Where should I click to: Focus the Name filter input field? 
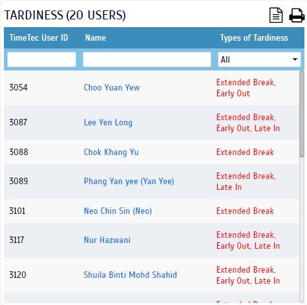pyautogui.click(x=147, y=59)
